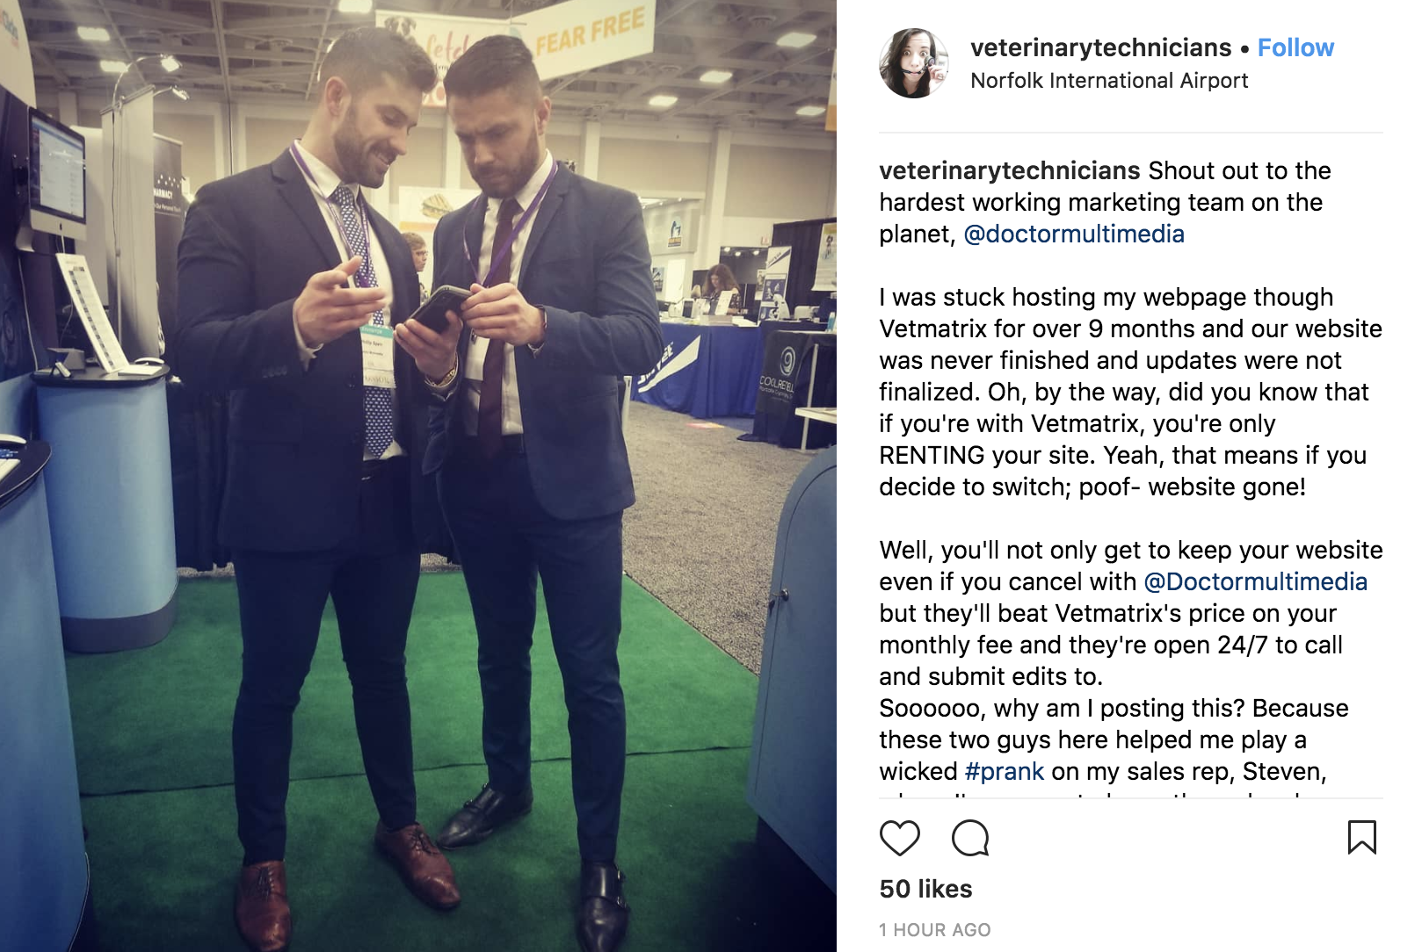Image resolution: width=1422 pixels, height=952 pixels.
Task: Like the post with the heart icon
Action: pyautogui.click(x=899, y=838)
